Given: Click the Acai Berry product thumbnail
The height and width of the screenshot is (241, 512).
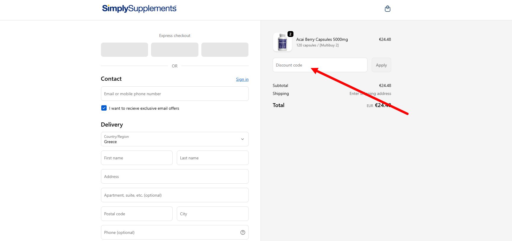Looking at the screenshot, I should point(282,42).
